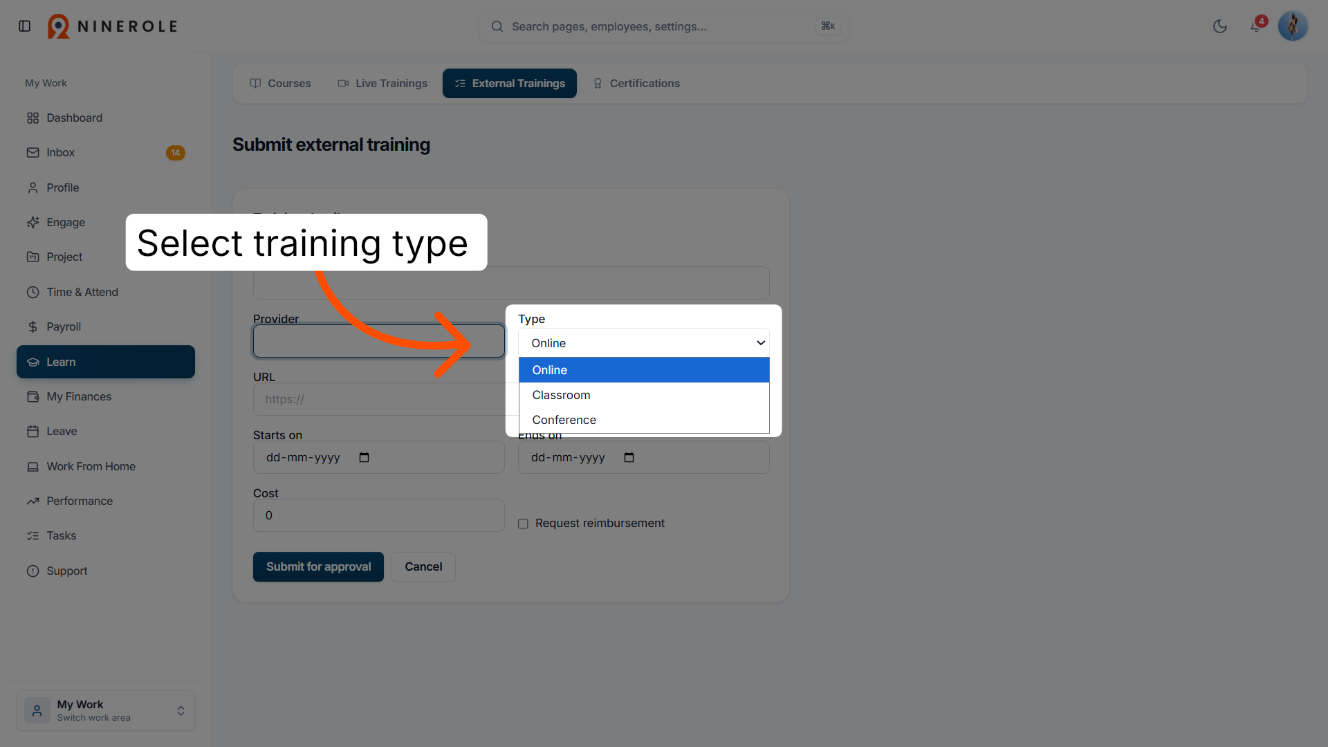Select External Trainings tab

(510, 83)
